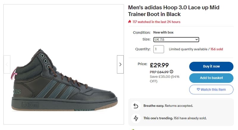Image resolution: width=238 pixels, height=130 pixels.
Task: Click the £29.99 price
Action: pyautogui.click(x=159, y=65)
